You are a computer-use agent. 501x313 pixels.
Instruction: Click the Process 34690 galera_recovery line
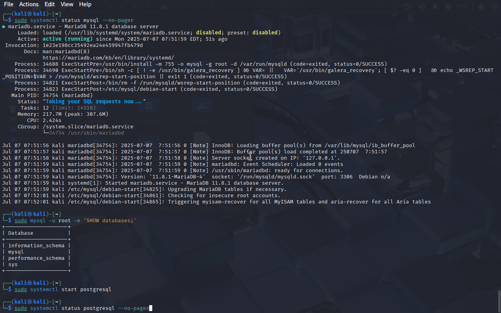248,74
